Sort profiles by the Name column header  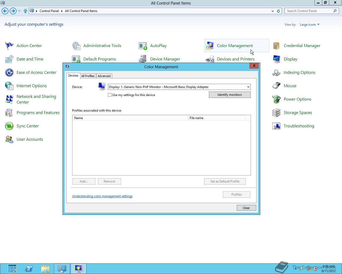(x=130, y=118)
